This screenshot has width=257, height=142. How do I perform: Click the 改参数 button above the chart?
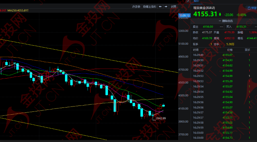pyautogui.click(x=136, y=7)
